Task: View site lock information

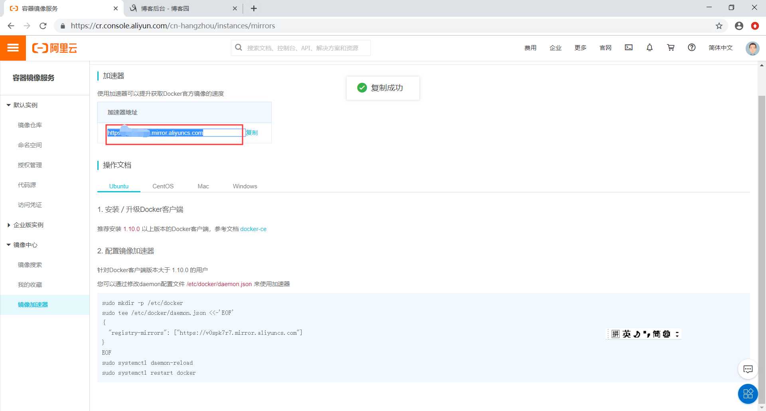Action: tap(63, 26)
